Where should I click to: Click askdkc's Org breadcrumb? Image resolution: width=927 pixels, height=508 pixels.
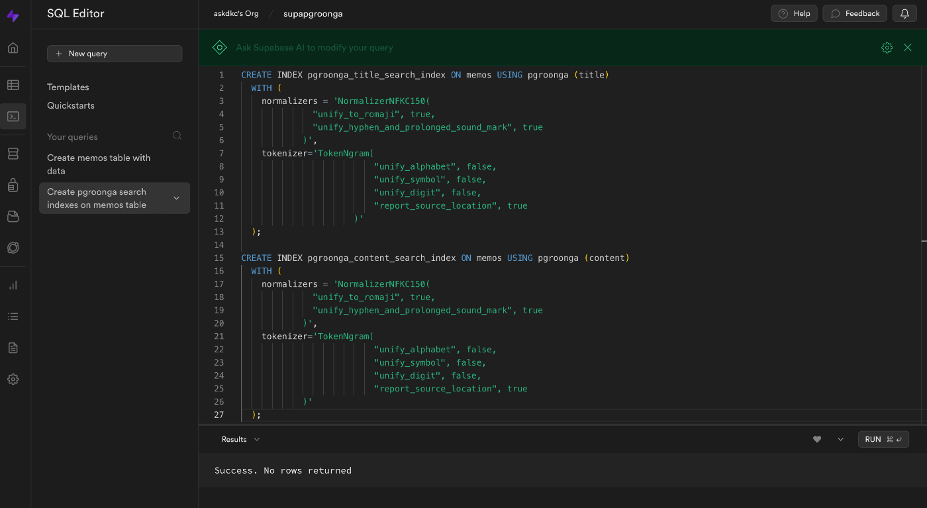(236, 13)
